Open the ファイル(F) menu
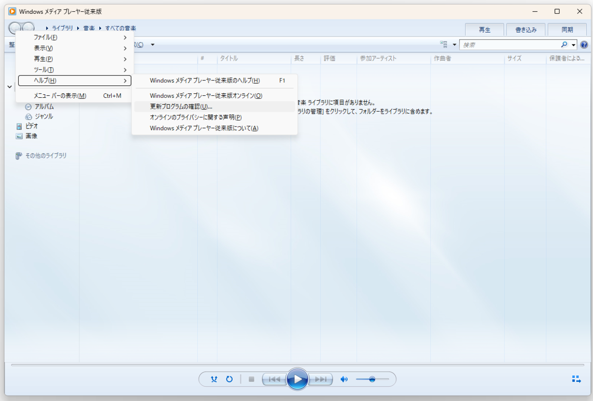Viewport: 593px width, 401px height. coord(75,38)
